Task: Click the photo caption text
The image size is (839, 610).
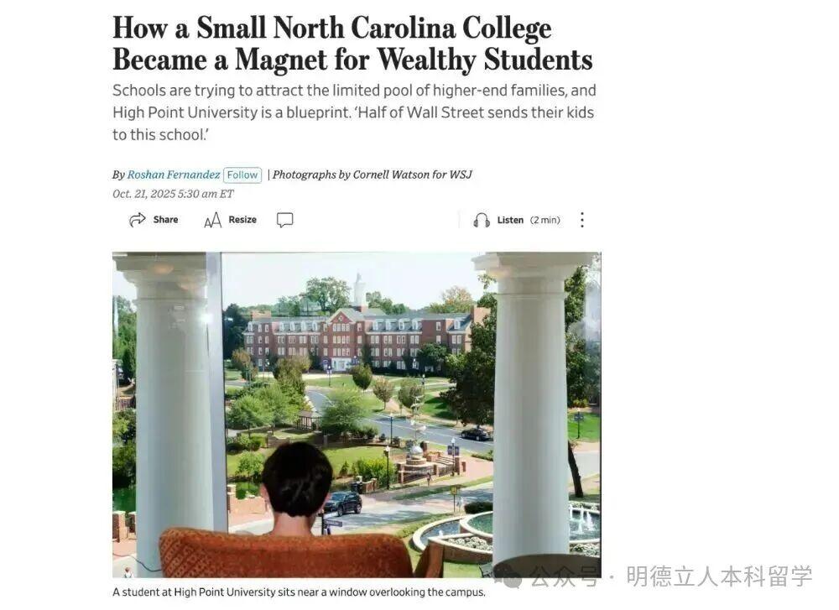Action: (300, 592)
